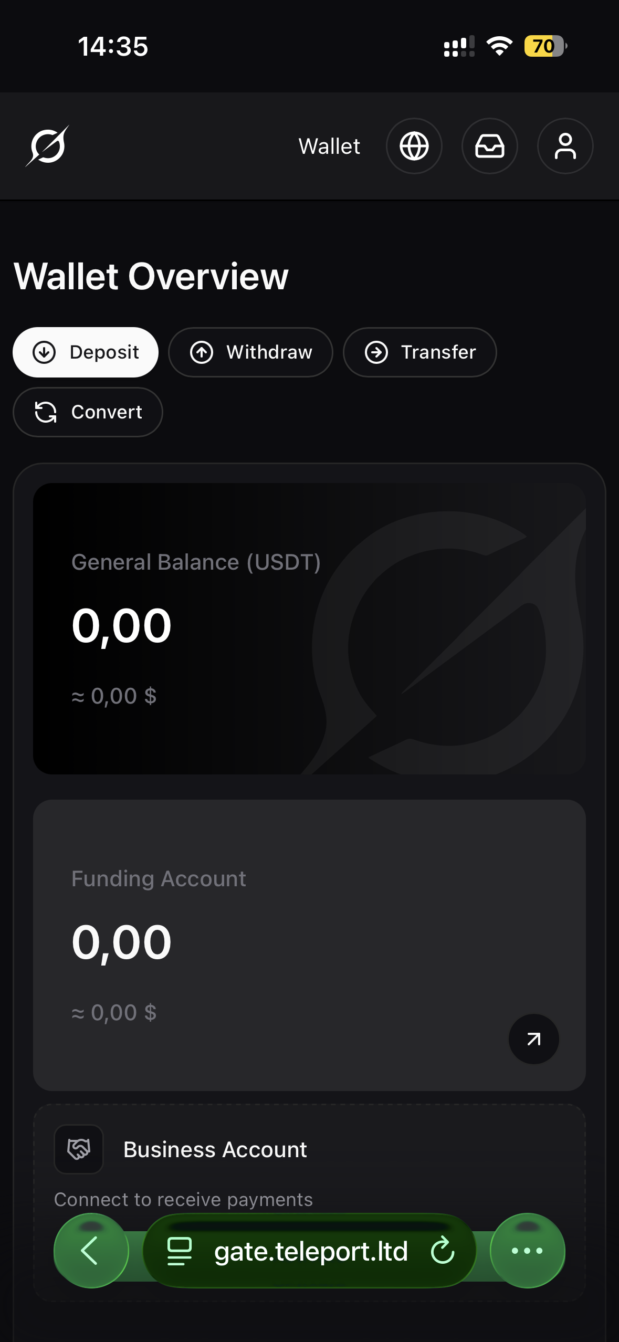Open the language globe icon
This screenshot has height=1342, width=619.
click(x=414, y=146)
